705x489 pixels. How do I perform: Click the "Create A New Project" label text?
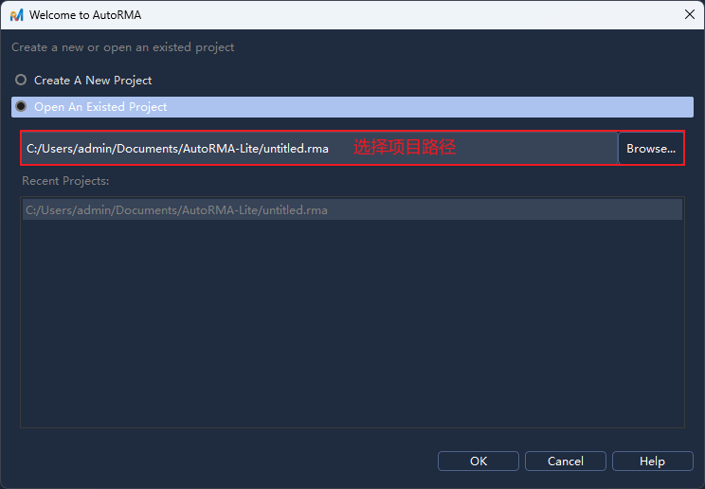point(93,81)
